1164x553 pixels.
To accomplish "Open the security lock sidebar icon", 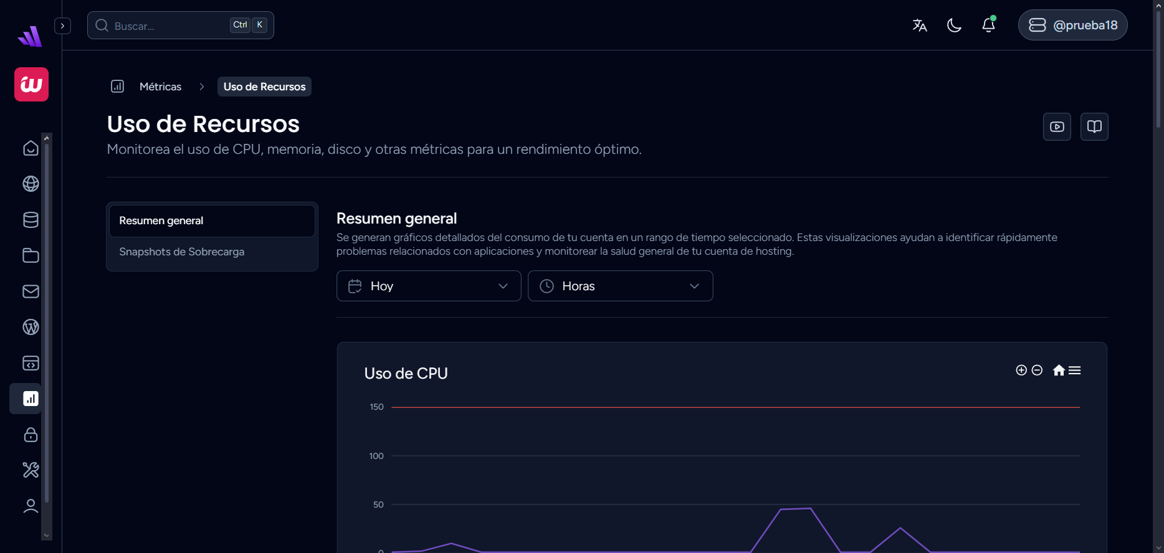I will (31, 435).
